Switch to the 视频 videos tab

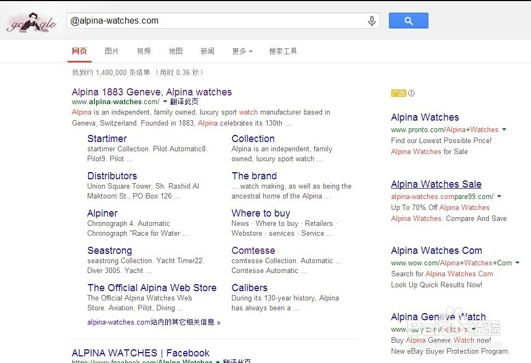click(x=144, y=51)
